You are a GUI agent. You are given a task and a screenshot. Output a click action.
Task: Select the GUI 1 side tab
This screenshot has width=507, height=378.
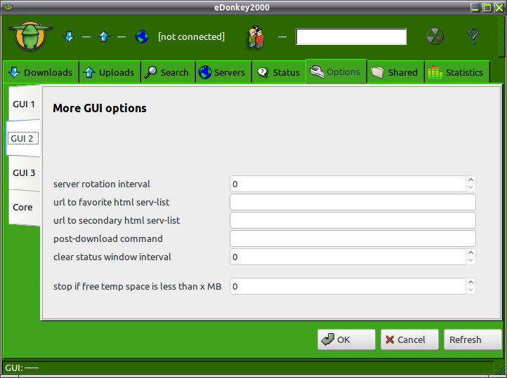24,104
